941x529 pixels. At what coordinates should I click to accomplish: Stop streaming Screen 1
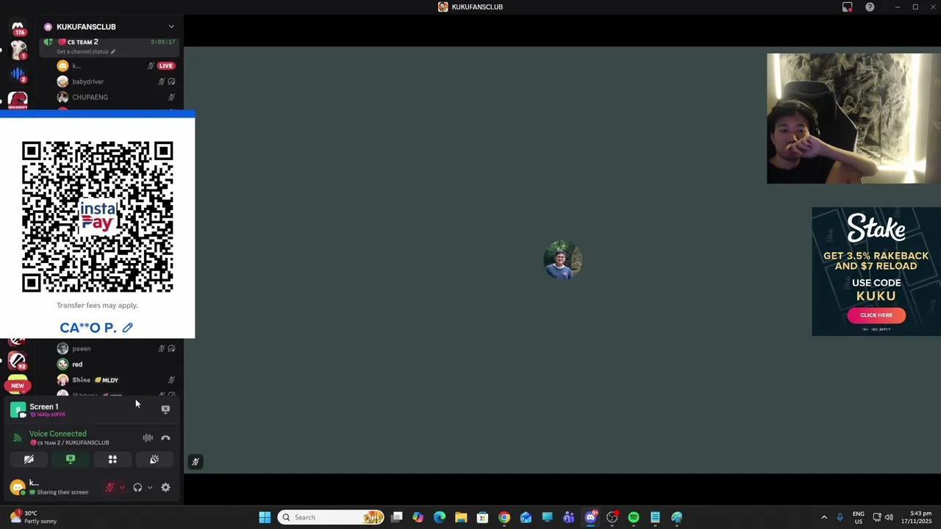tap(165, 409)
